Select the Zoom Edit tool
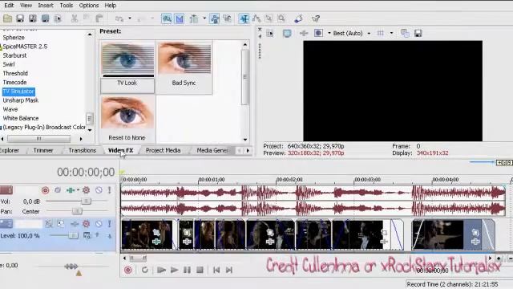Image resolution: width=513 pixels, height=289 pixels. coord(281,18)
